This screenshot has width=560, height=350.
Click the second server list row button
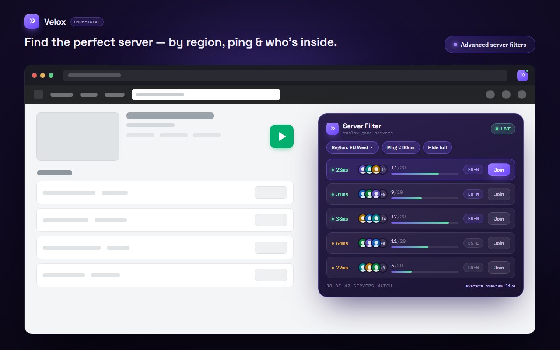(x=271, y=220)
